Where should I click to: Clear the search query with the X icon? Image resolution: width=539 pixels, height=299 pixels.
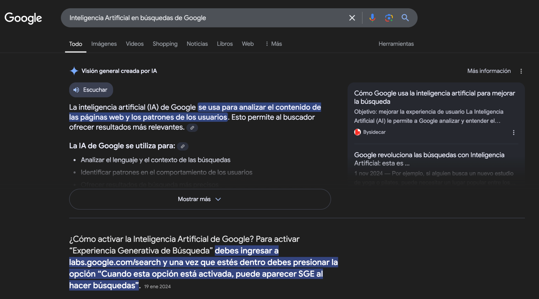[x=352, y=18]
